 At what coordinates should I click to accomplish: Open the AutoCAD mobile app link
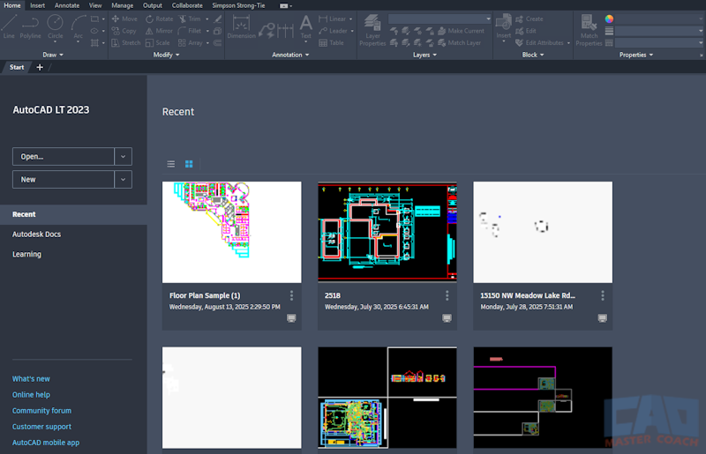point(46,443)
